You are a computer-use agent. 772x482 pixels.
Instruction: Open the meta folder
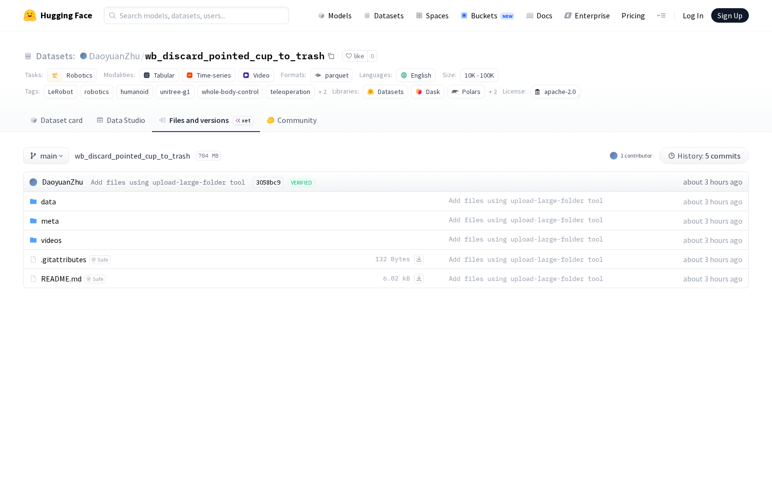50,221
